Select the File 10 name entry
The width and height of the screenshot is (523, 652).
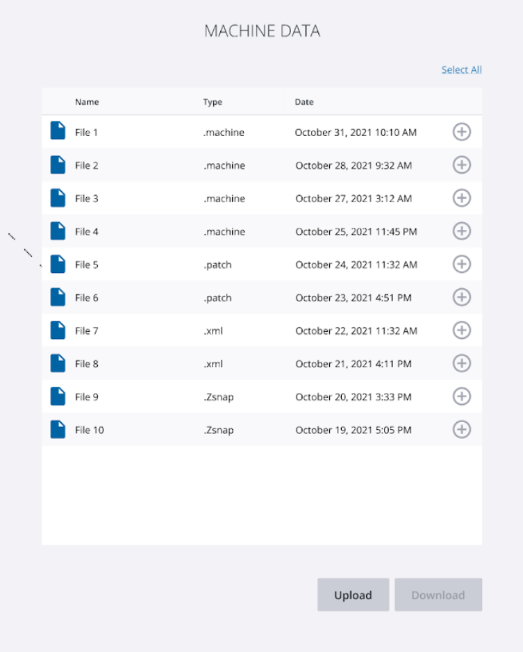point(89,430)
